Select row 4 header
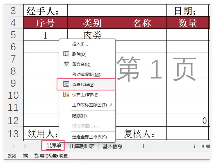 tap(13, 23)
